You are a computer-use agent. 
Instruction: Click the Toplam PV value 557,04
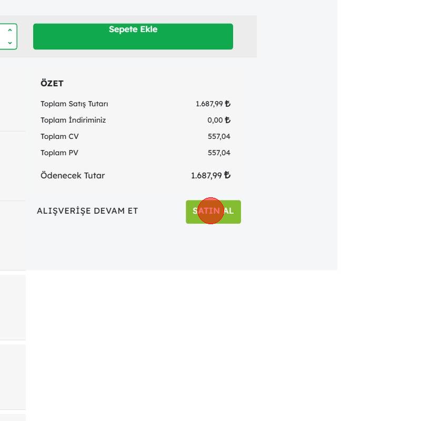pos(219,153)
